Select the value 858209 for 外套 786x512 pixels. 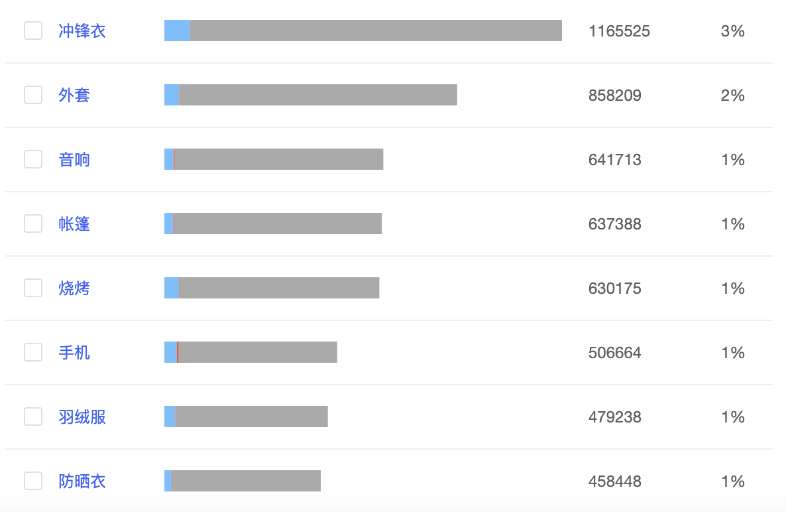pyautogui.click(x=616, y=95)
